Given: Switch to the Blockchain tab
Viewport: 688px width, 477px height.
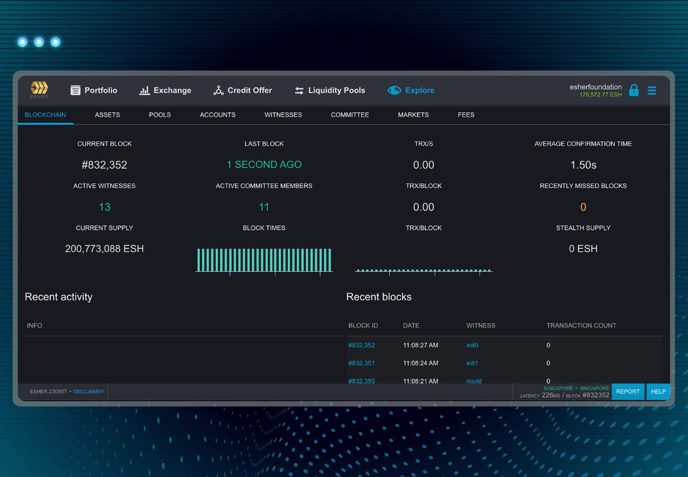Looking at the screenshot, I should click(x=46, y=114).
